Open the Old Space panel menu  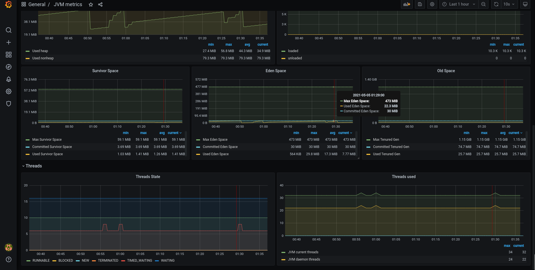pos(446,71)
